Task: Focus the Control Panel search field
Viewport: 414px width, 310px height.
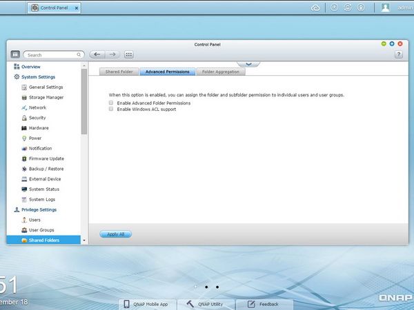Action: 54,55
